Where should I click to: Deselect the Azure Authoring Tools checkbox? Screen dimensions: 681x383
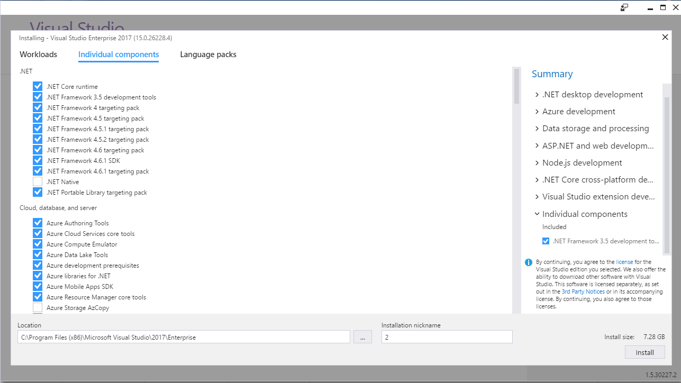[38, 223]
